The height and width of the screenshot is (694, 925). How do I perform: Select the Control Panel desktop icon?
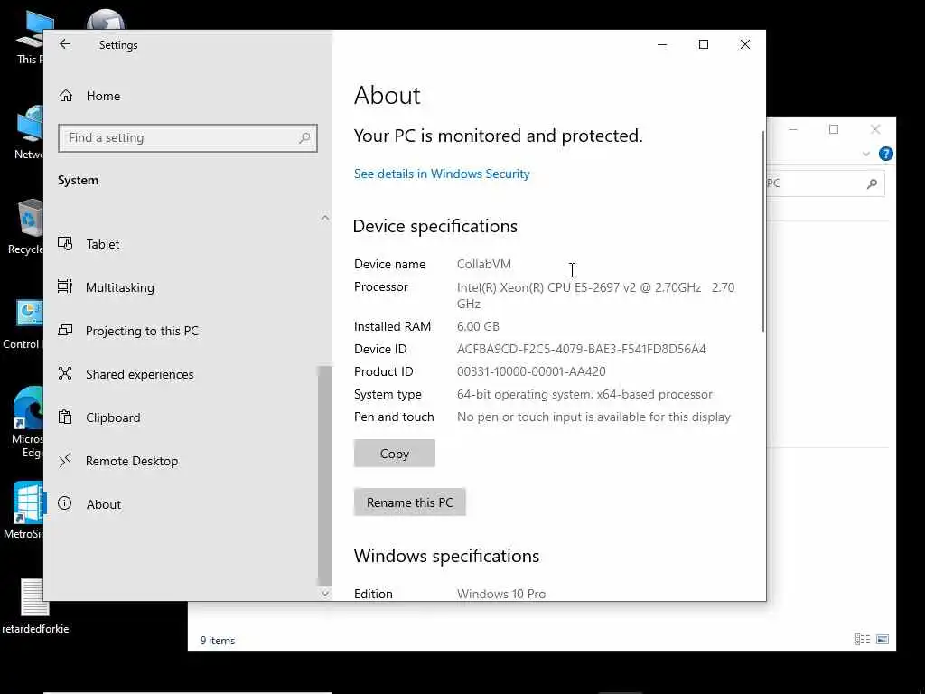coord(23,324)
